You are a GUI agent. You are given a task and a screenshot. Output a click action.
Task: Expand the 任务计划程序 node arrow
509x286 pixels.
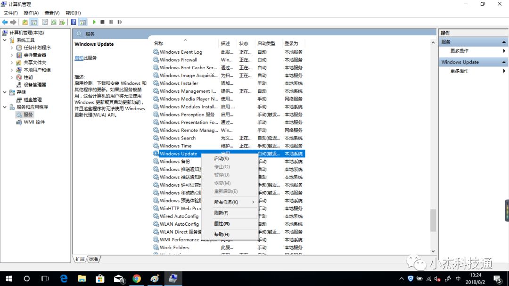click(x=12, y=48)
